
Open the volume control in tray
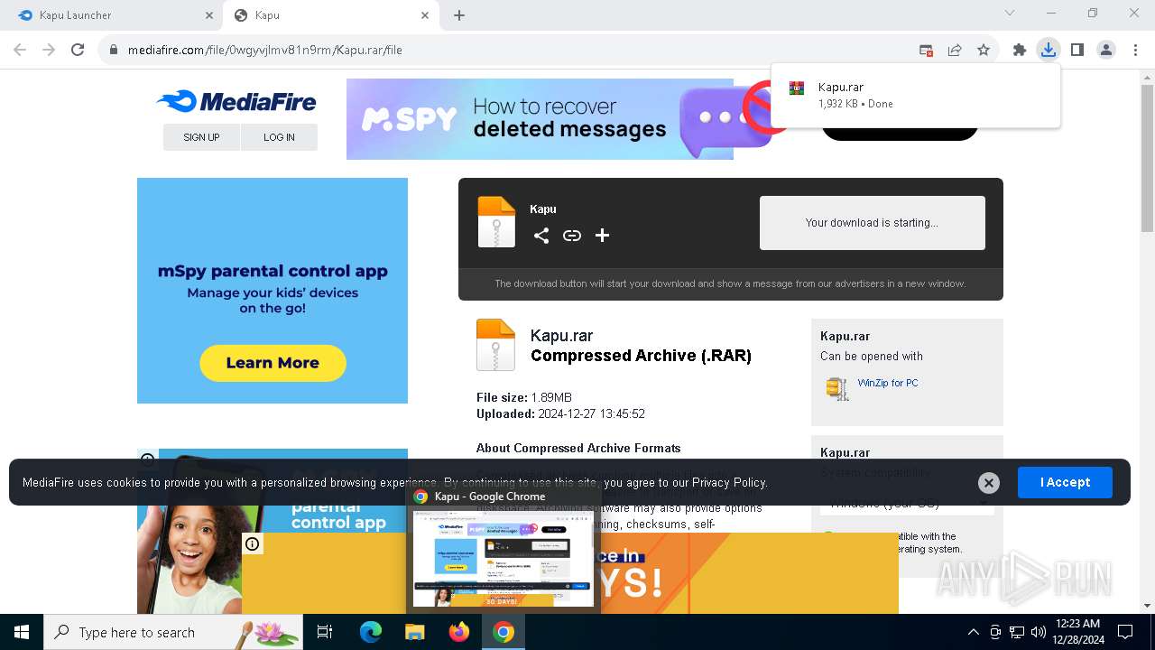click(1038, 632)
